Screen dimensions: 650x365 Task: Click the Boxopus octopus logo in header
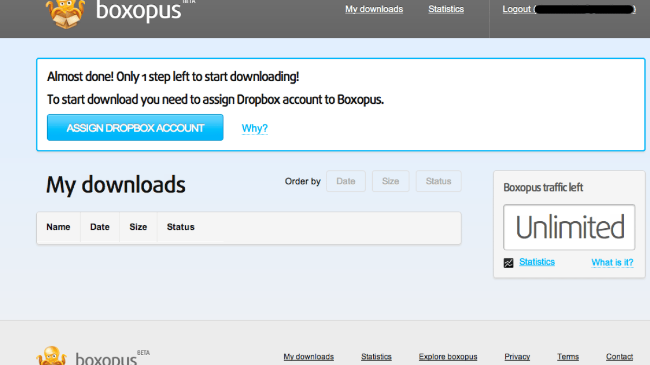click(66, 14)
